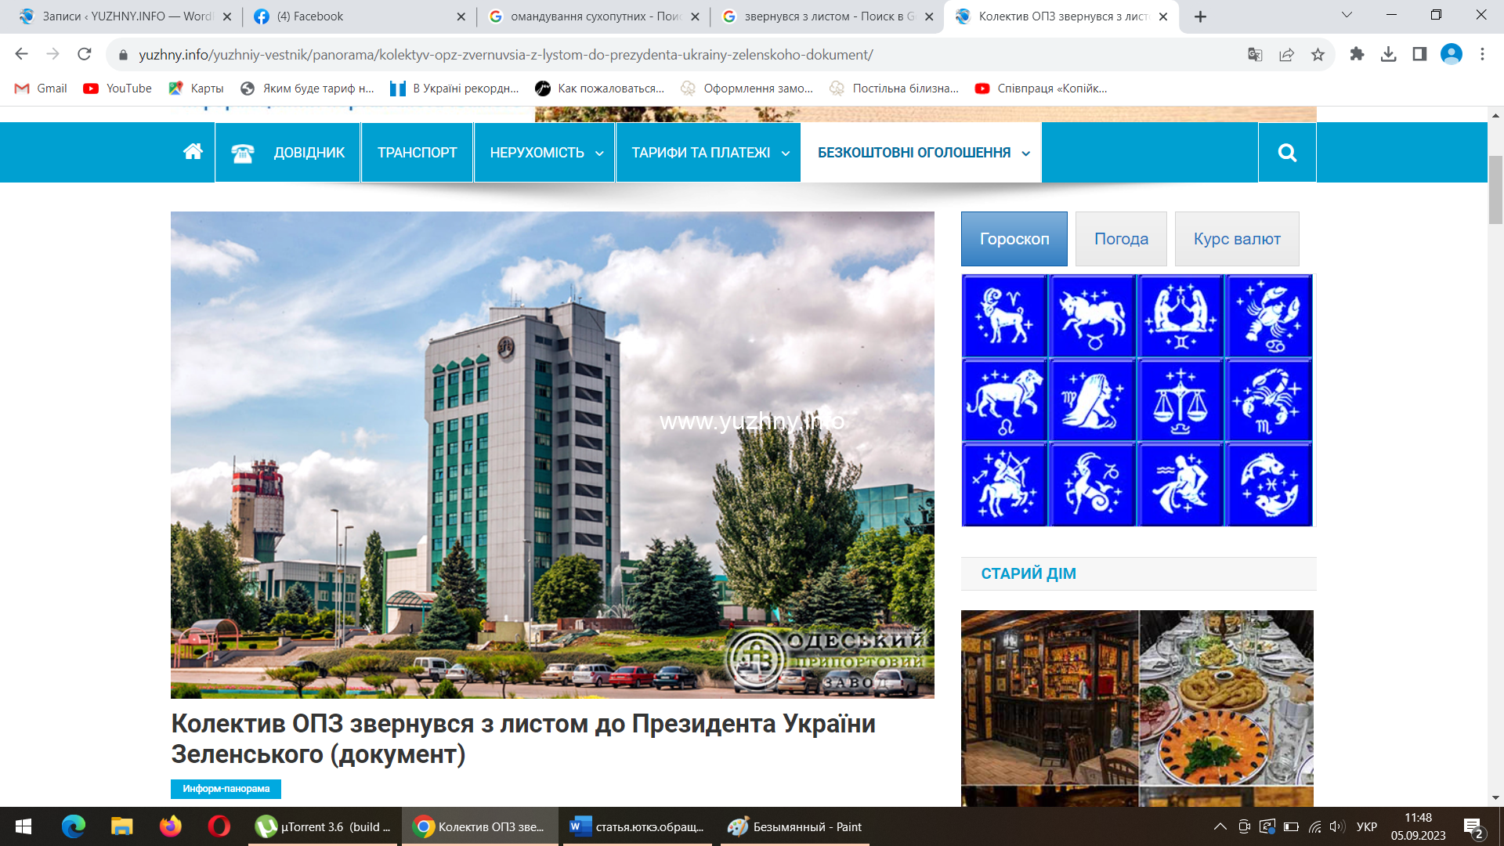This screenshot has width=1504, height=846.
Task: Open the Chrome profile avatar
Action: point(1452,54)
